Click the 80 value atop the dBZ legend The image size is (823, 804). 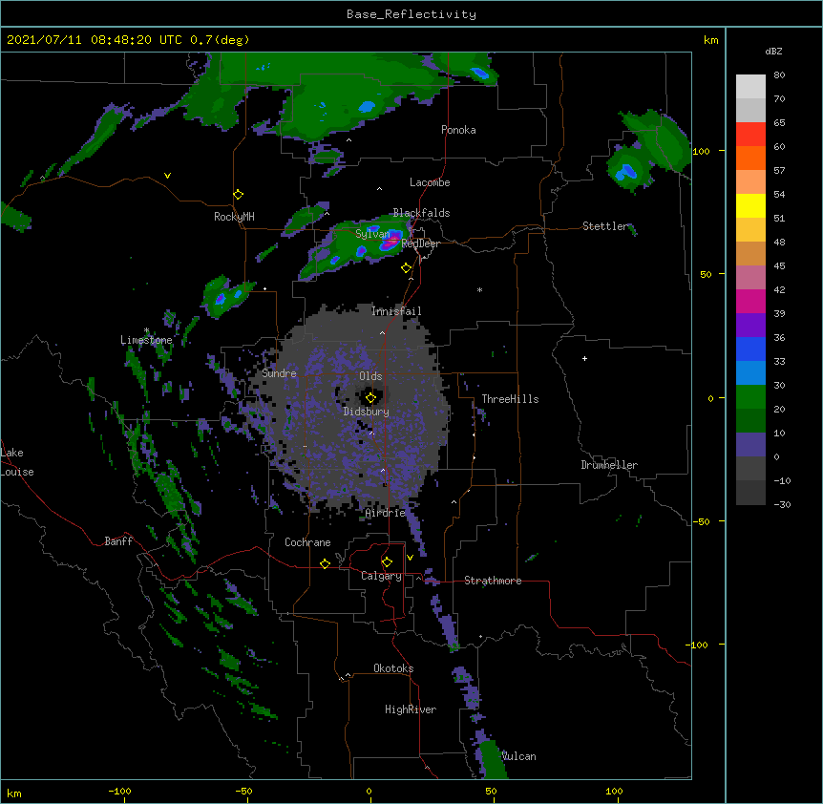(x=779, y=75)
